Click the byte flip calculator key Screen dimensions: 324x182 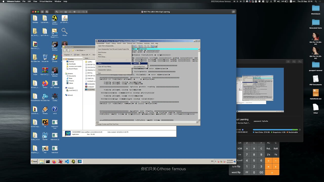[236, 167]
